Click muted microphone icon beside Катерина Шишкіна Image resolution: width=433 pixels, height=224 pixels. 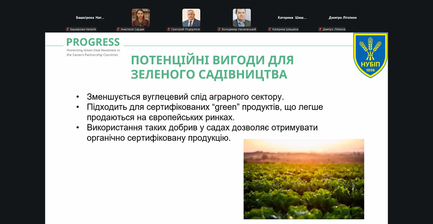tap(270, 29)
